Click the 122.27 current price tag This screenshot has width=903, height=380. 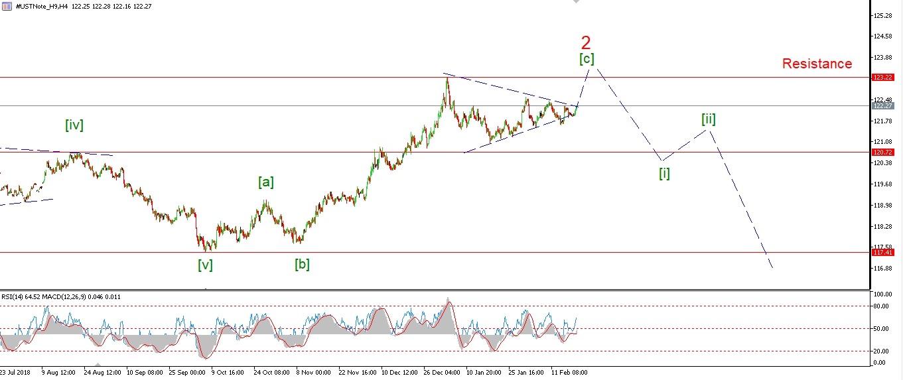[x=883, y=105]
